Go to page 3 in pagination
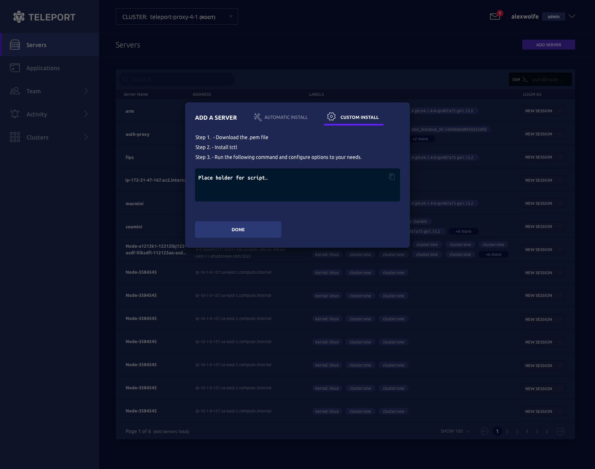The width and height of the screenshot is (595, 469). 517,431
